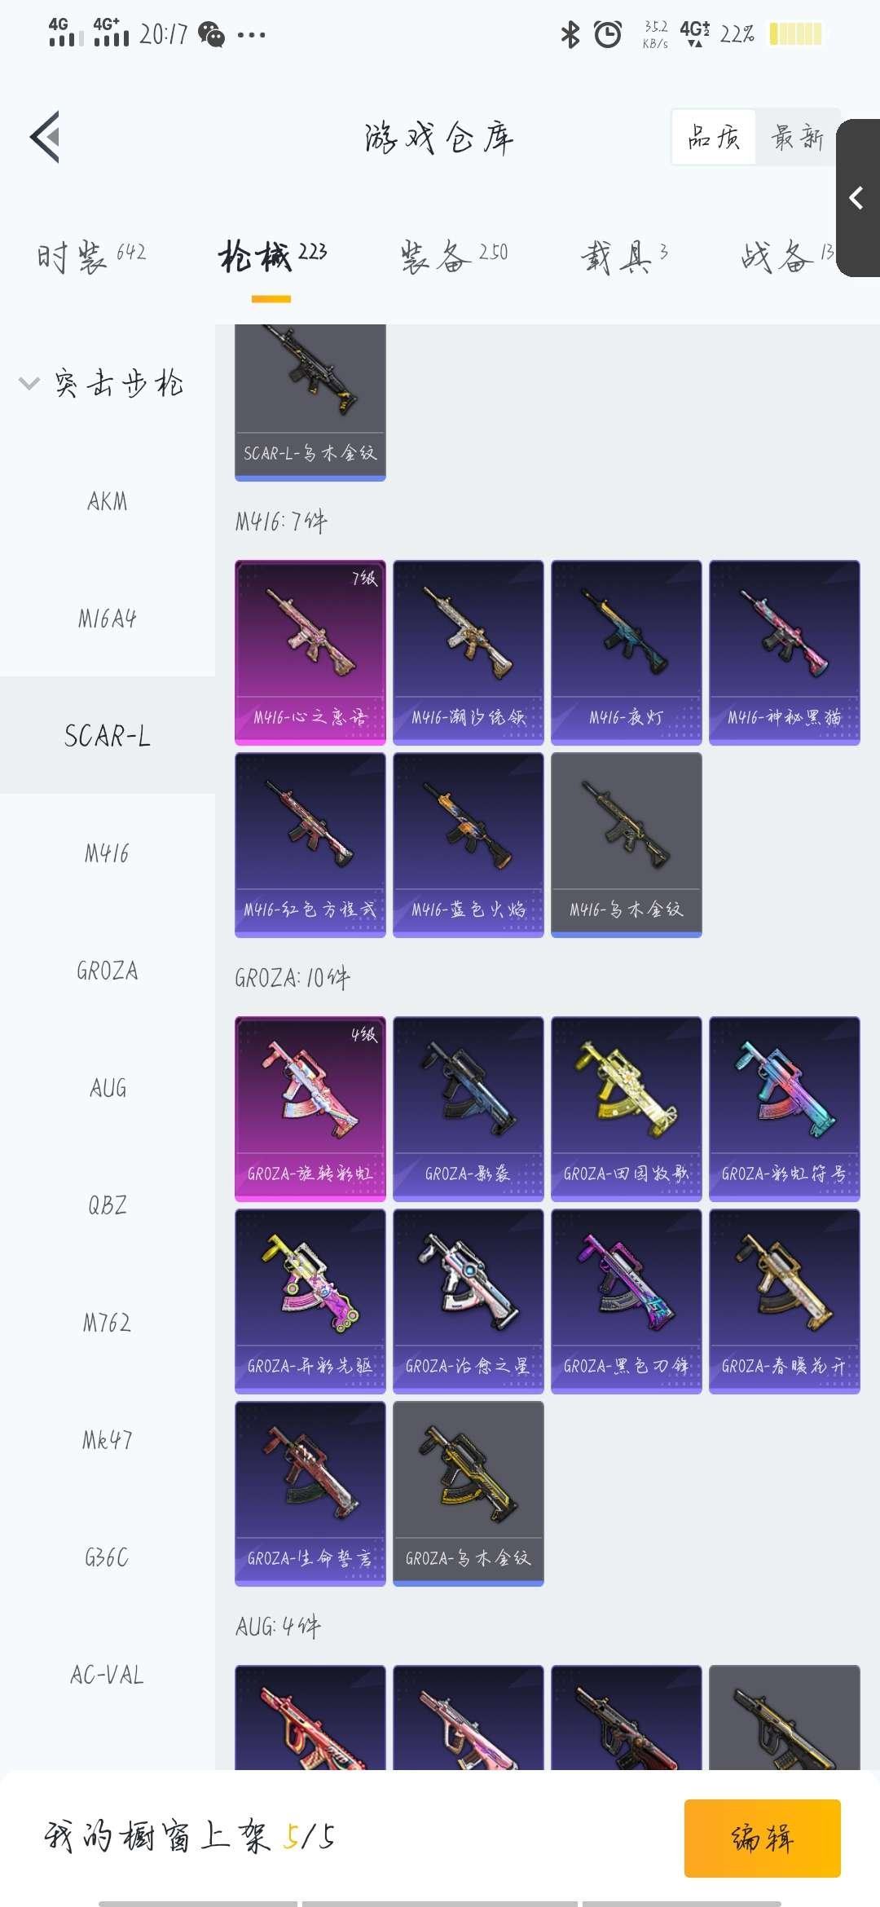Image resolution: width=880 pixels, height=1907 pixels.
Task: Open the SCAR-L-乌木金纹 skin thumbnail
Action: [x=310, y=403]
